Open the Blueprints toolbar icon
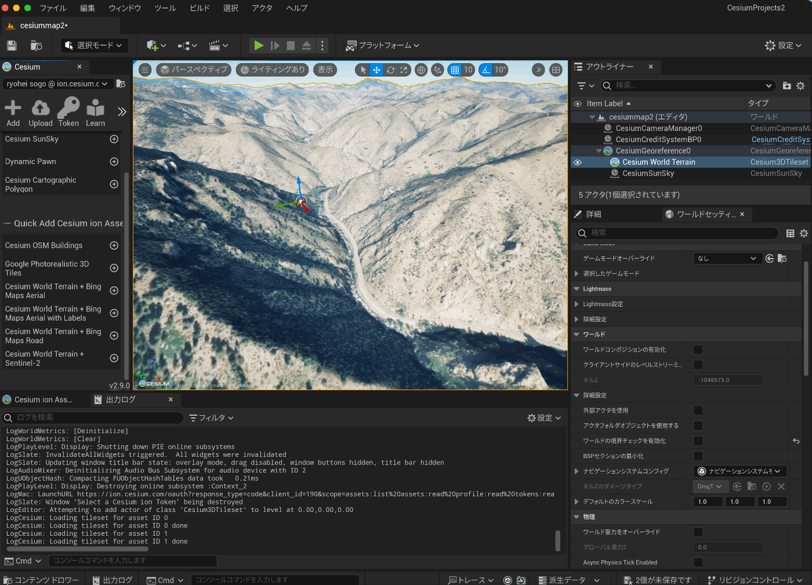This screenshot has height=585, width=812. (187, 45)
